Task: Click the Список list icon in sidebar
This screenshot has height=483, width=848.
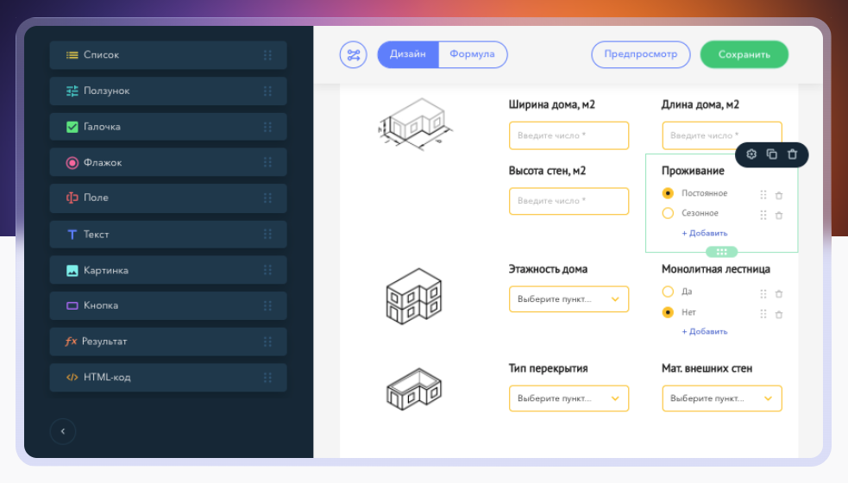Action: pos(72,54)
